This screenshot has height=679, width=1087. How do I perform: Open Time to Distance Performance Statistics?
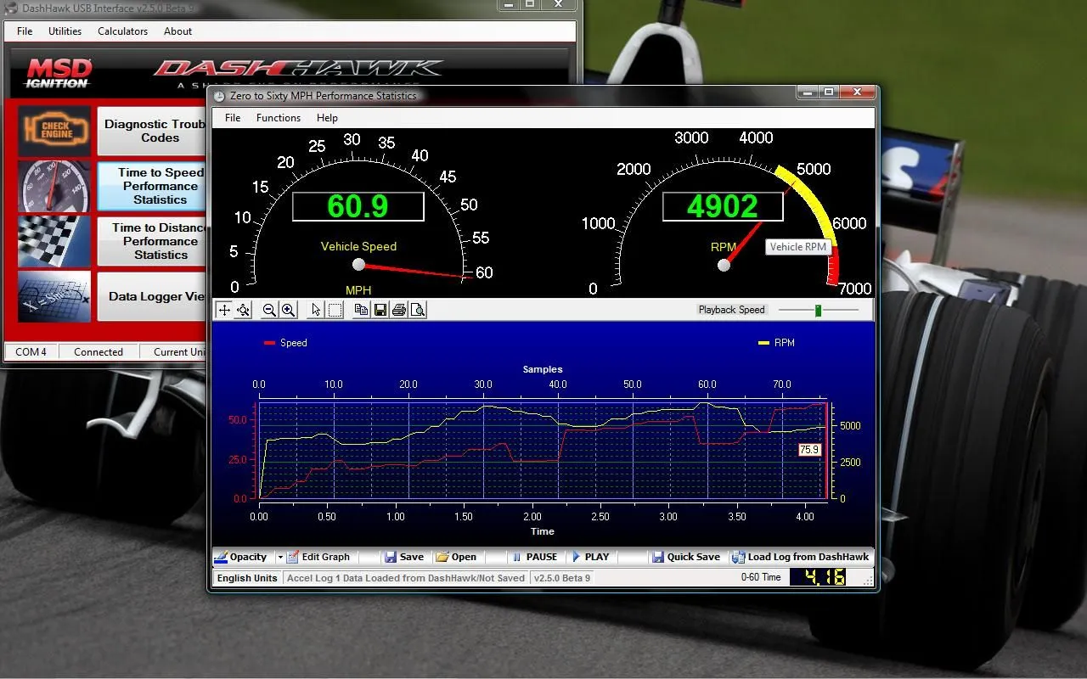153,241
